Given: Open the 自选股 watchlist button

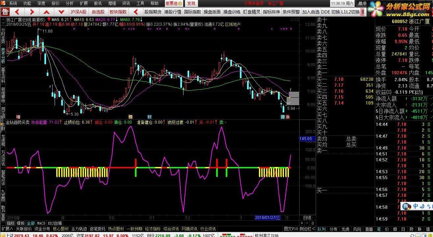Looking at the screenshot, I should coord(98,12).
